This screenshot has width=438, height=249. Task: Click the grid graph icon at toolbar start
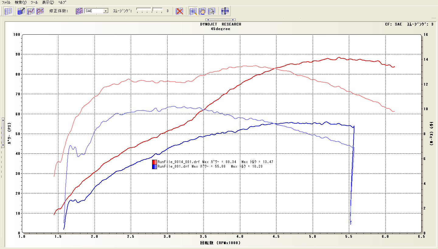point(8,11)
